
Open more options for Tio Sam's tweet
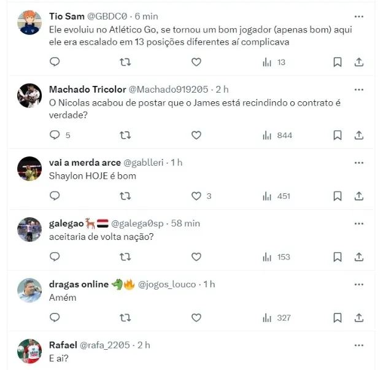coord(359,17)
